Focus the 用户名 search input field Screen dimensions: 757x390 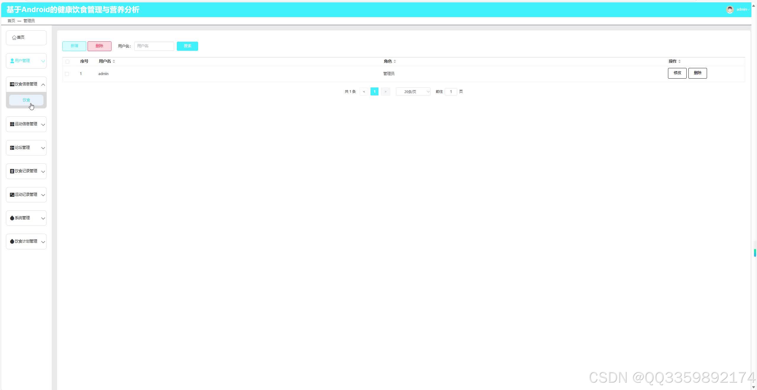pyautogui.click(x=154, y=46)
